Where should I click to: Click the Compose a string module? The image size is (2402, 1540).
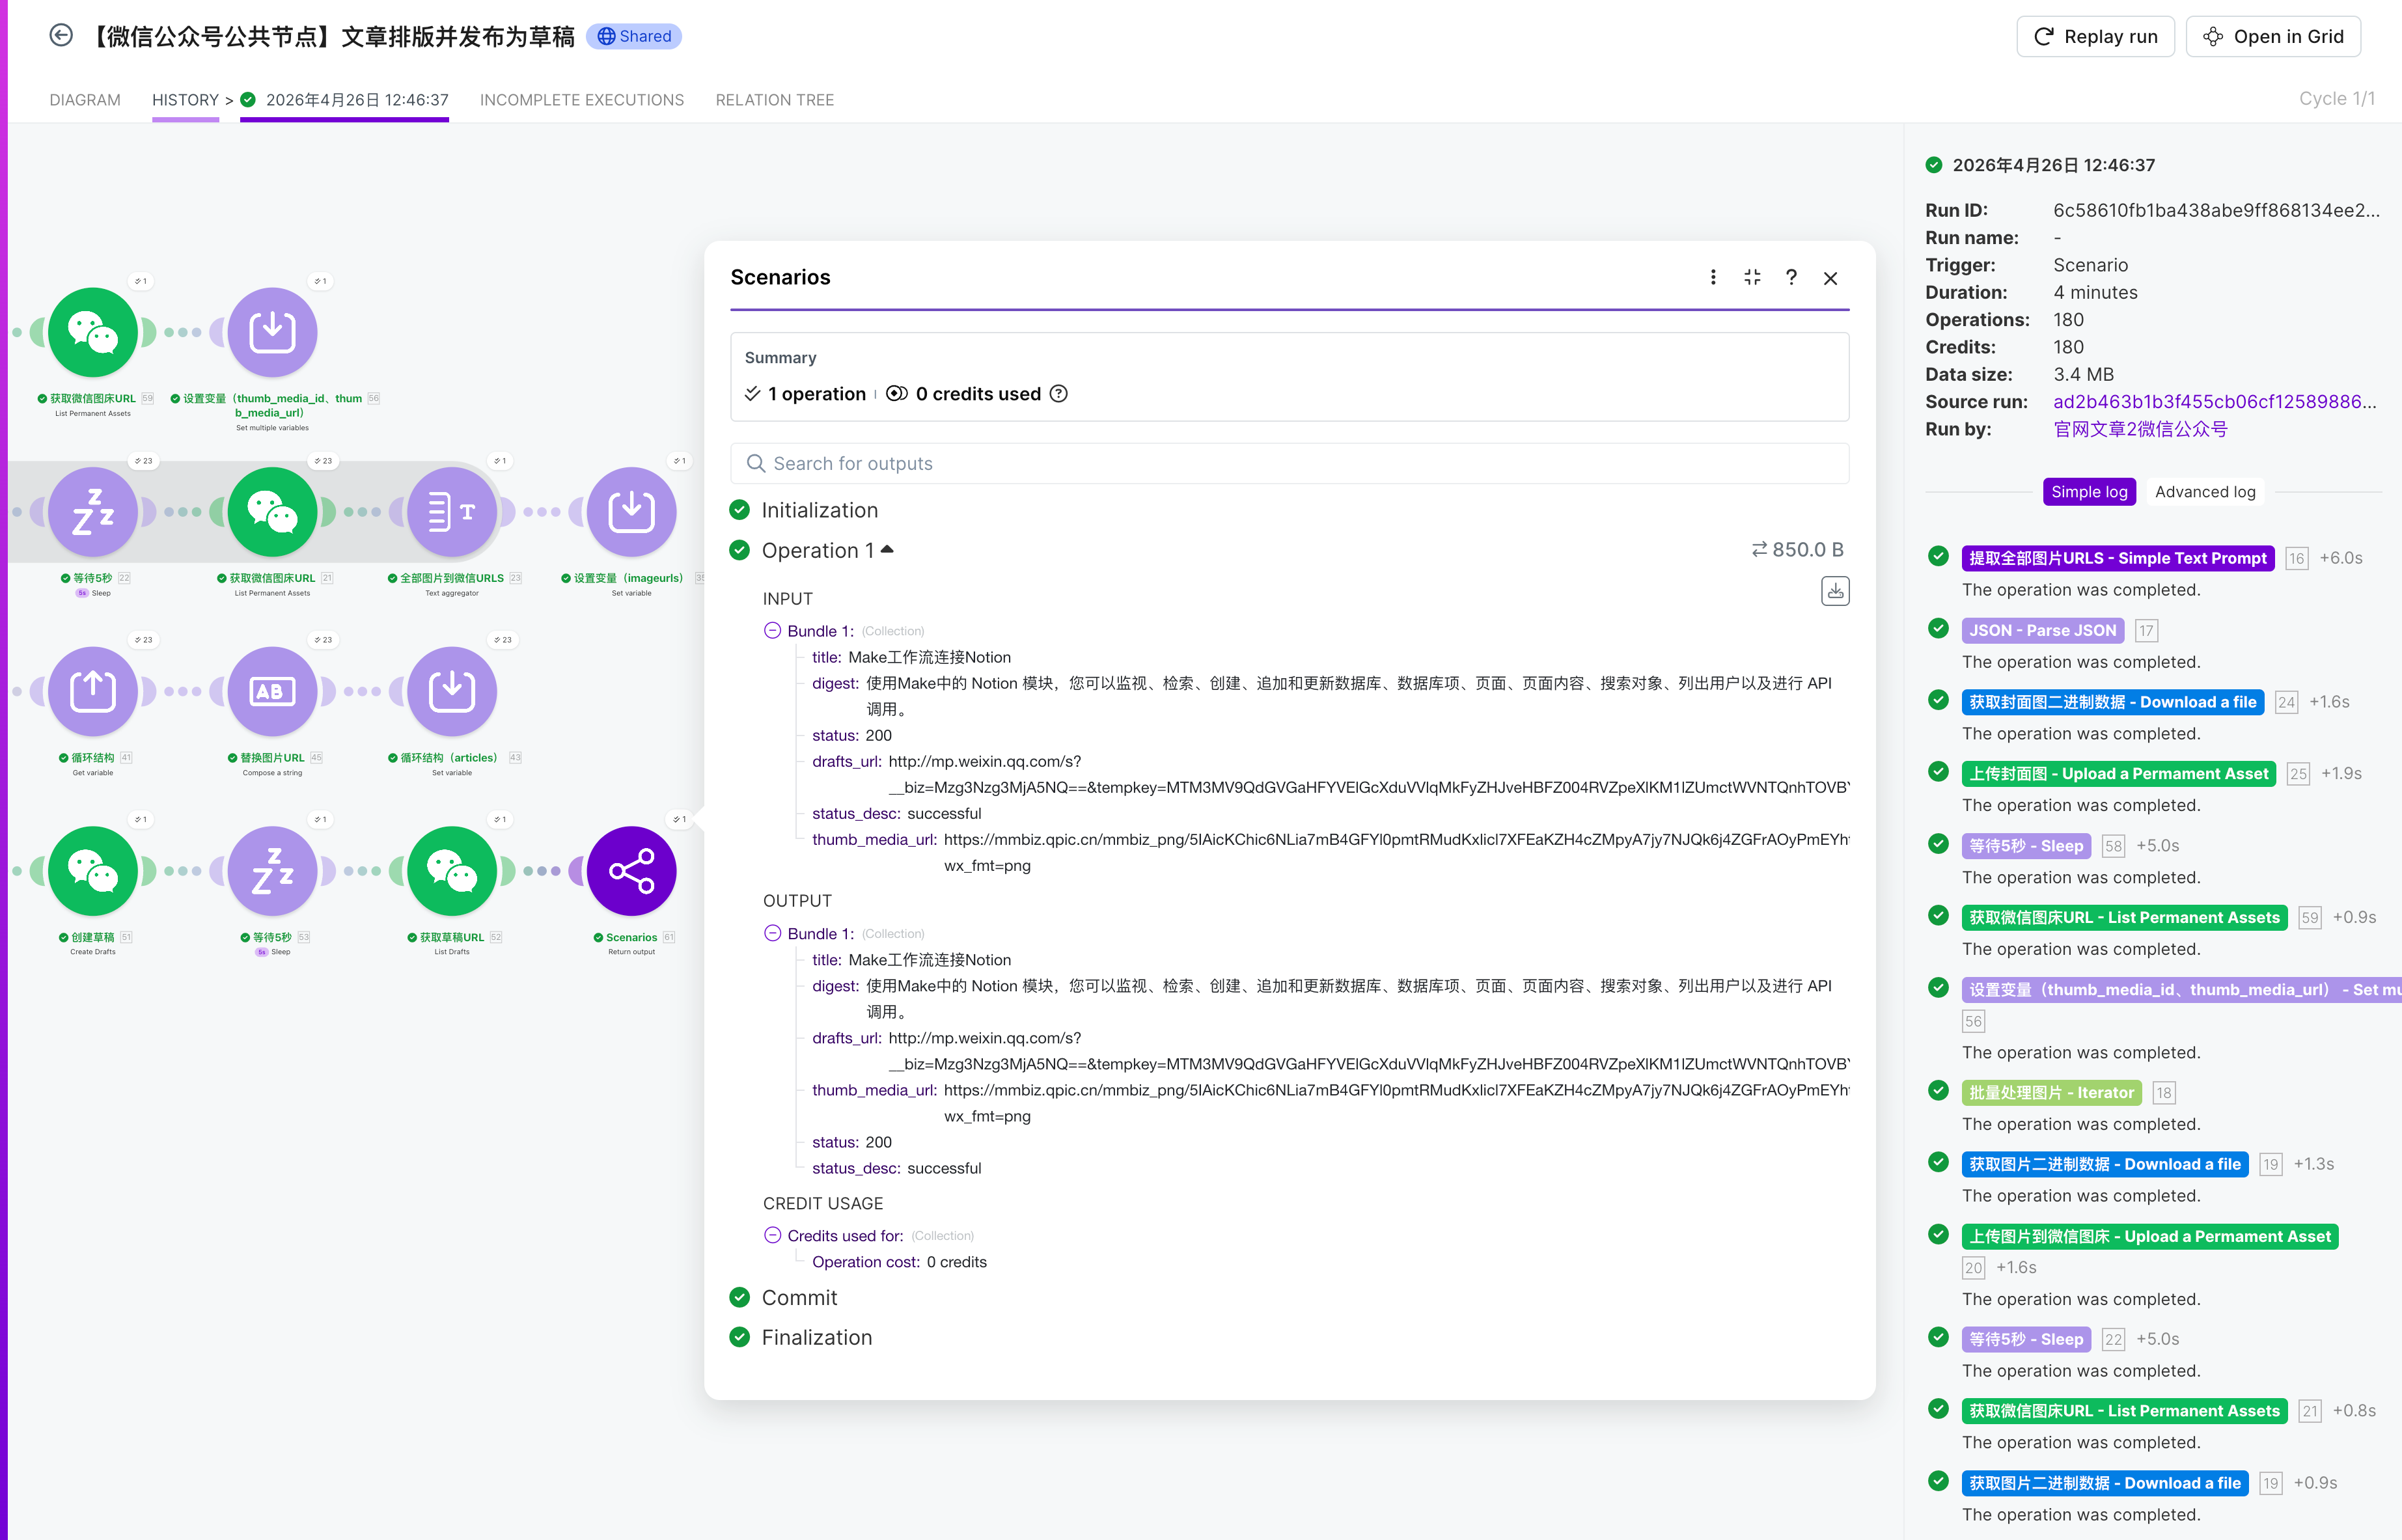tap(272, 691)
